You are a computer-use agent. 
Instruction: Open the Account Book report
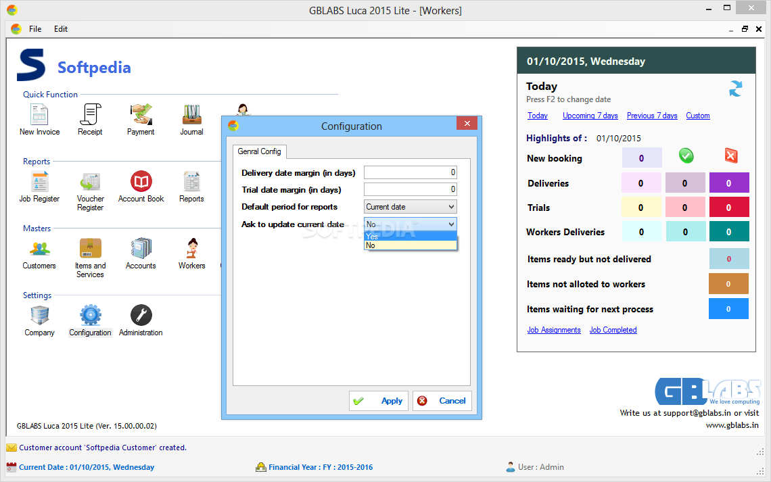point(141,187)
